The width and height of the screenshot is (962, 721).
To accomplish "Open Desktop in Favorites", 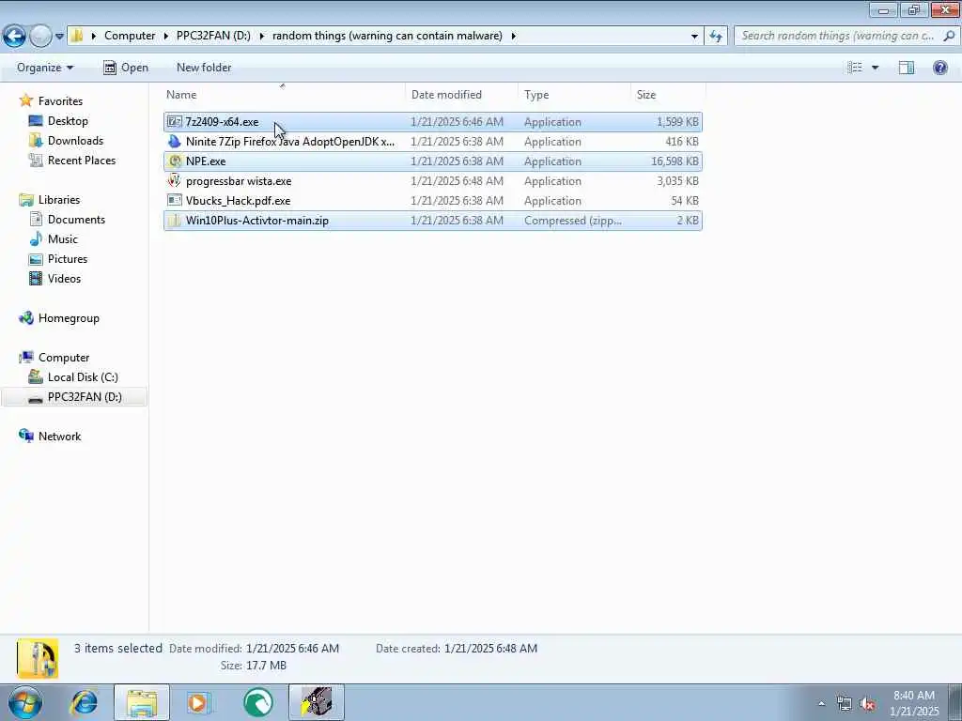I will 68,121.
